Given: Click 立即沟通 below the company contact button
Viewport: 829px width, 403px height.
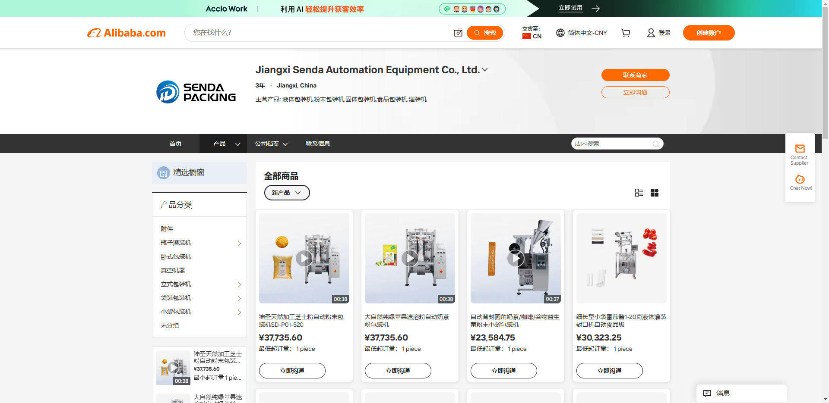Looking at the screenshot, I should pyautogui.click(x=635, y=92).
